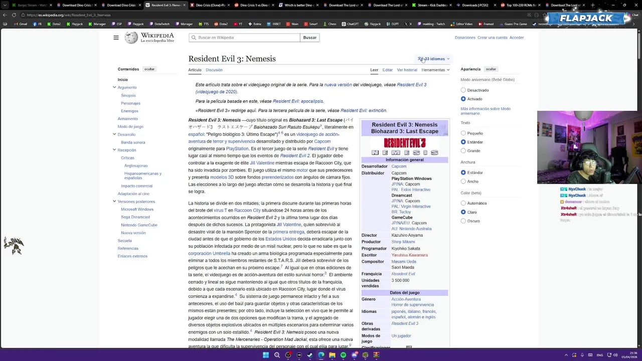Switch to the Editar tab
The image size is (642, 361).
point(388,70)
